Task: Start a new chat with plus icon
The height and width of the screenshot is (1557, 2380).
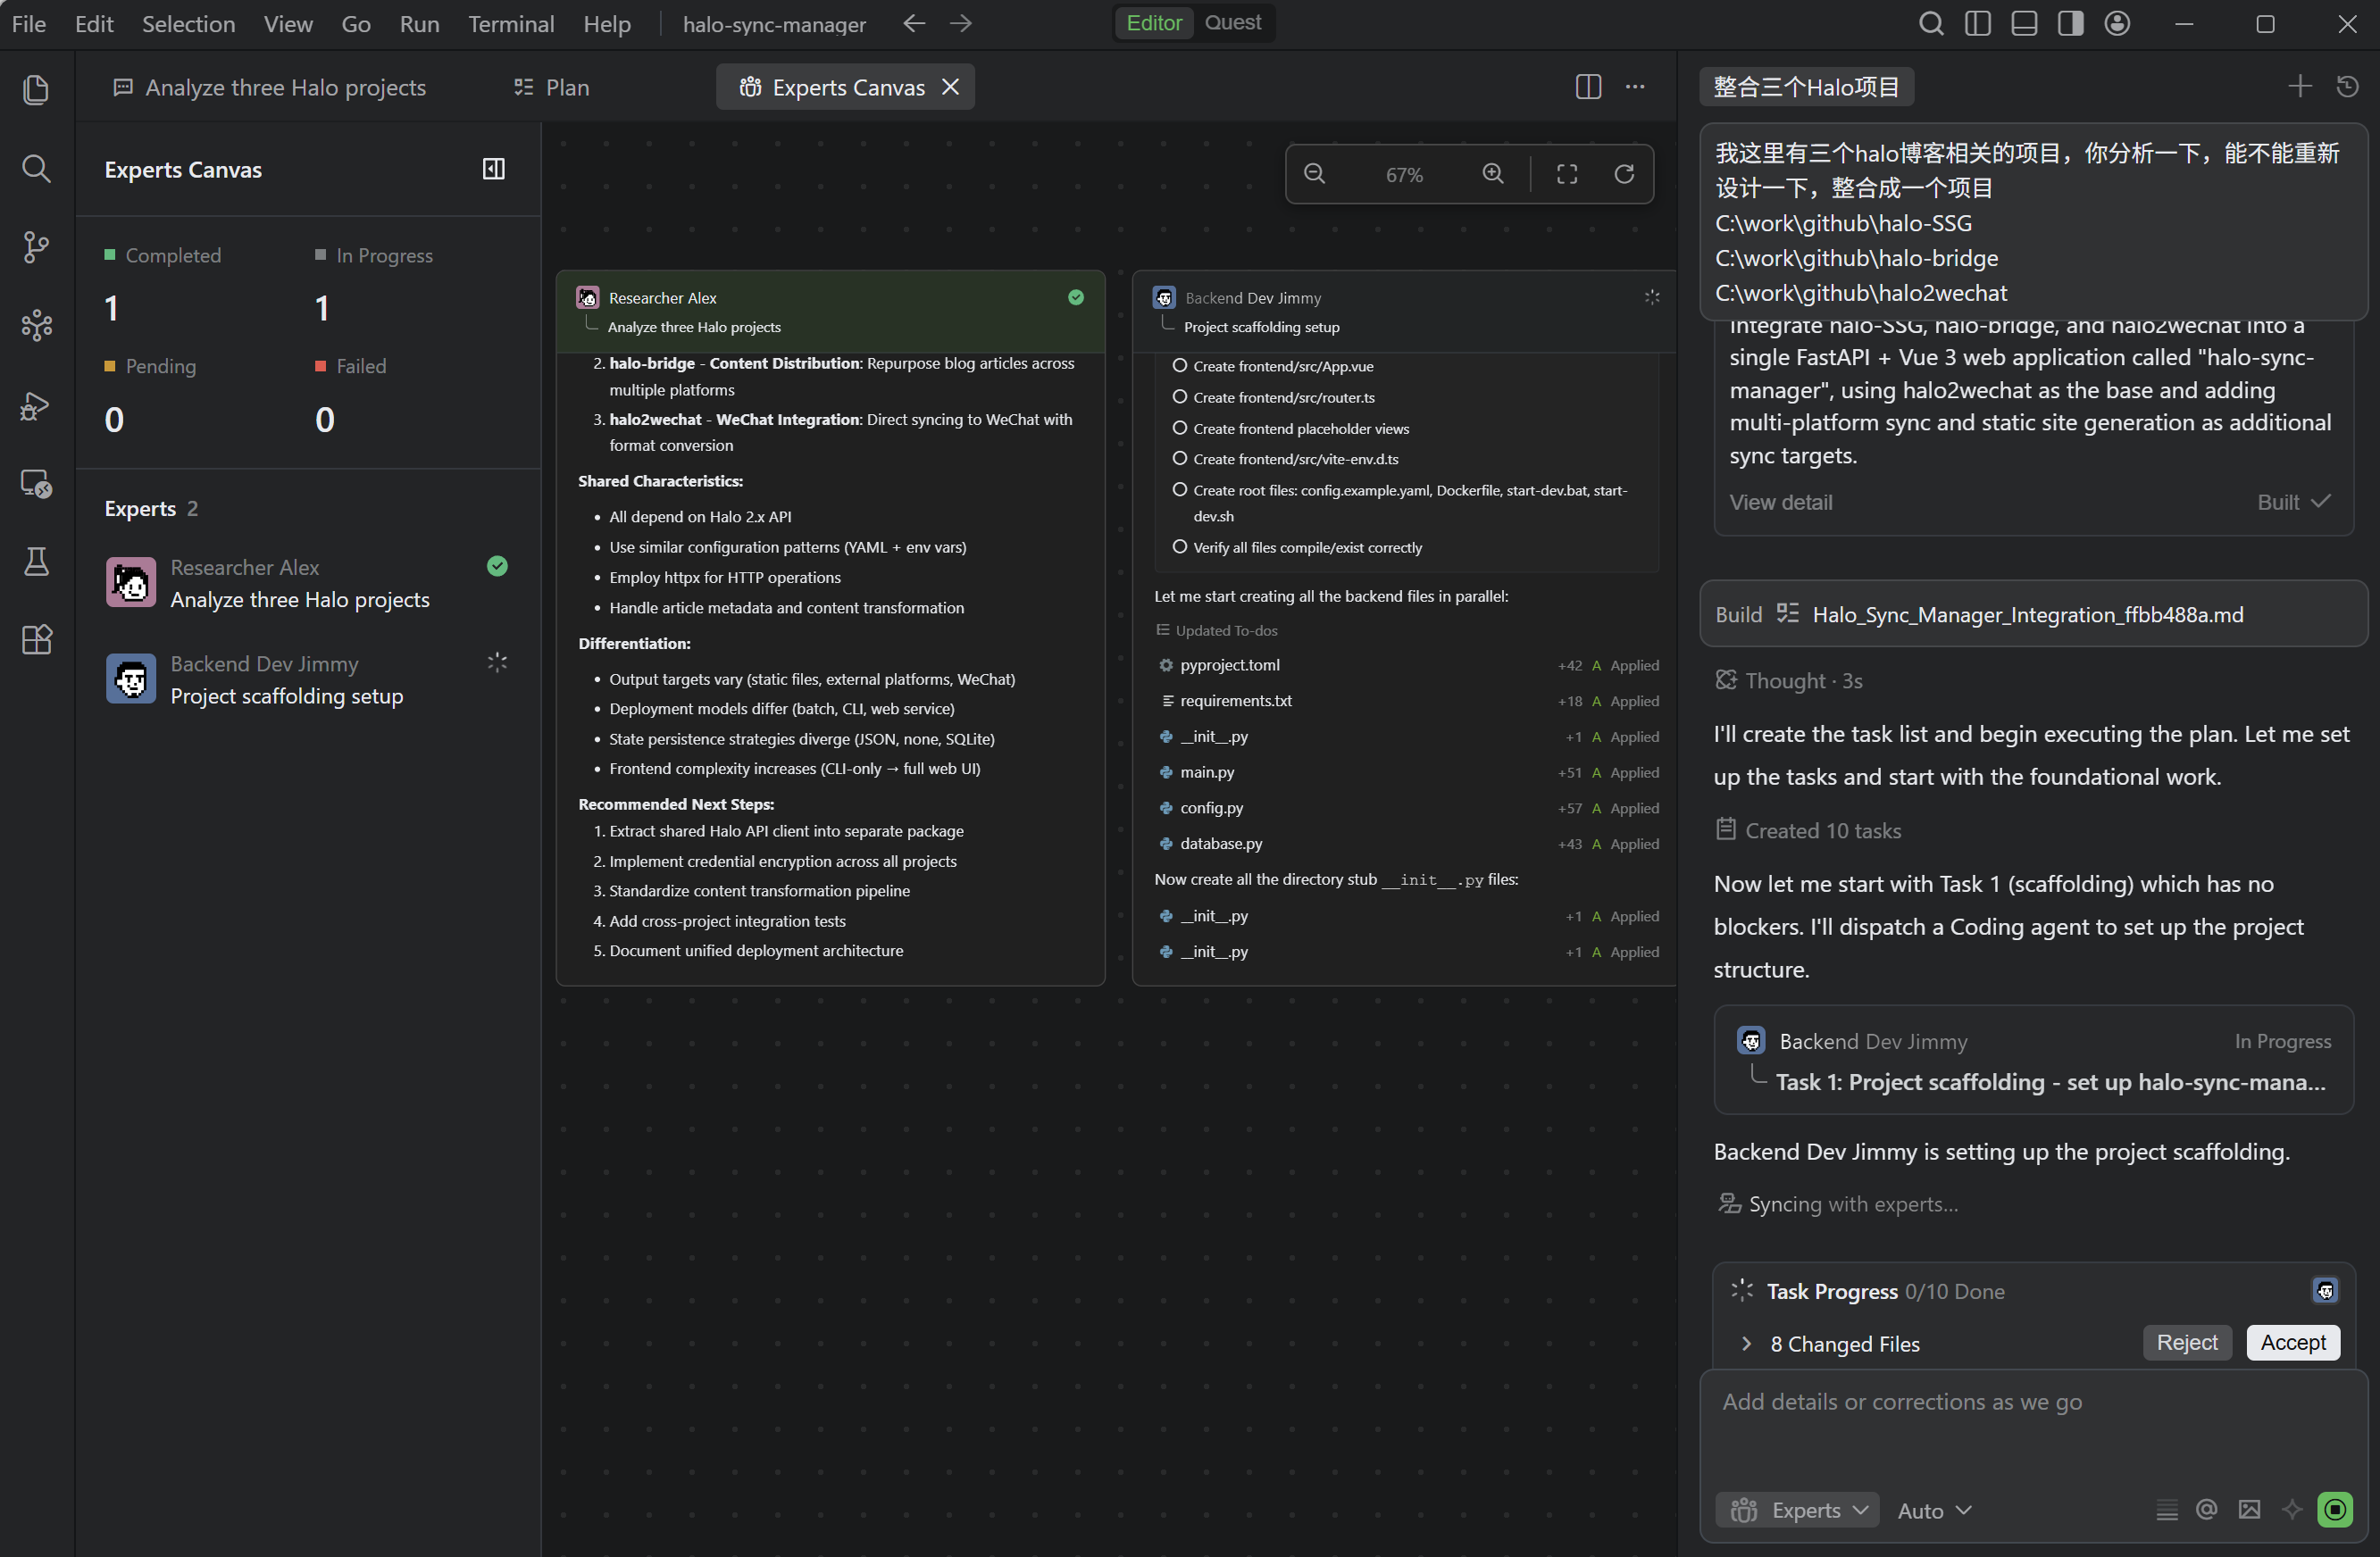Action: click(x=2300, y=87)
